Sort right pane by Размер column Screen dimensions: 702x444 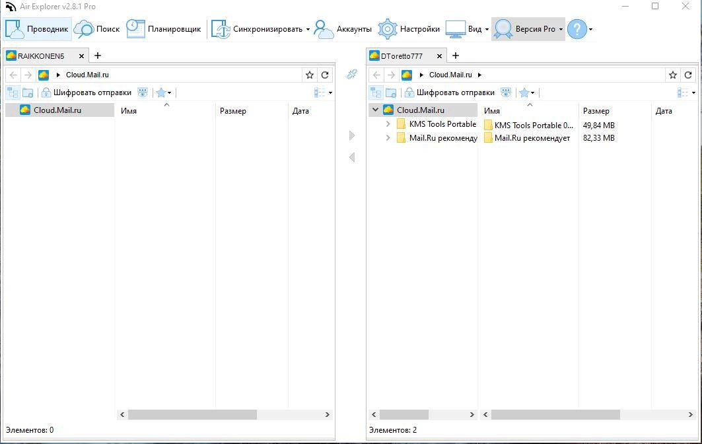click(596, 110)
